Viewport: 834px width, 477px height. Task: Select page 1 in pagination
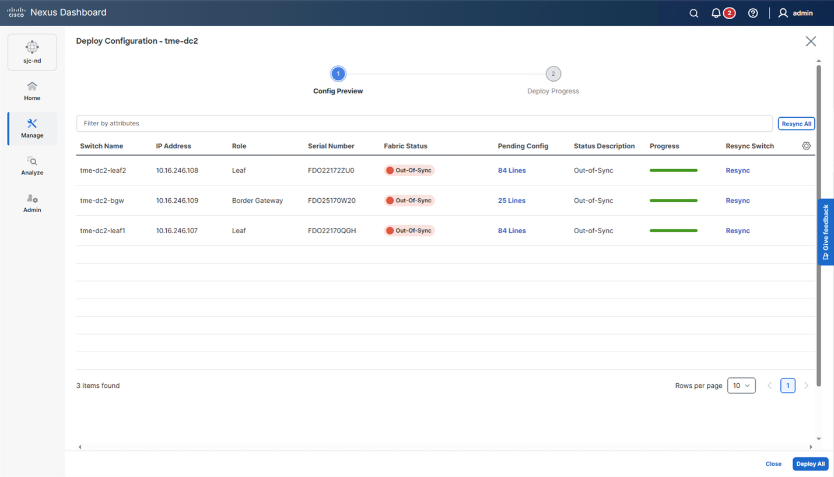(x=788, y=385)
